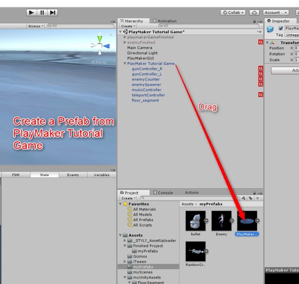The height and width of the screenshot is (284, 299).
Task: Select musicController in Hierarchy
Action: [x=147, y=90]
